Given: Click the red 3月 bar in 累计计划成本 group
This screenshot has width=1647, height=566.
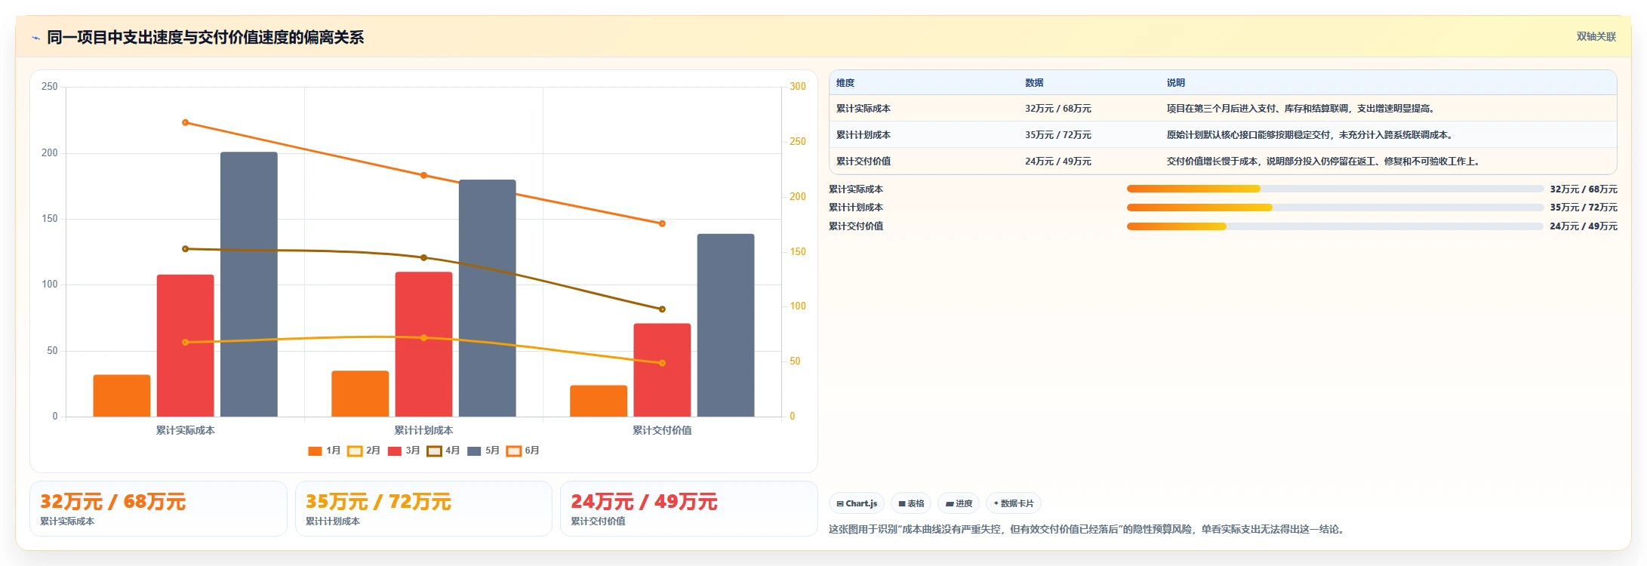Looking at the screenshot, I should pos(423,344).
